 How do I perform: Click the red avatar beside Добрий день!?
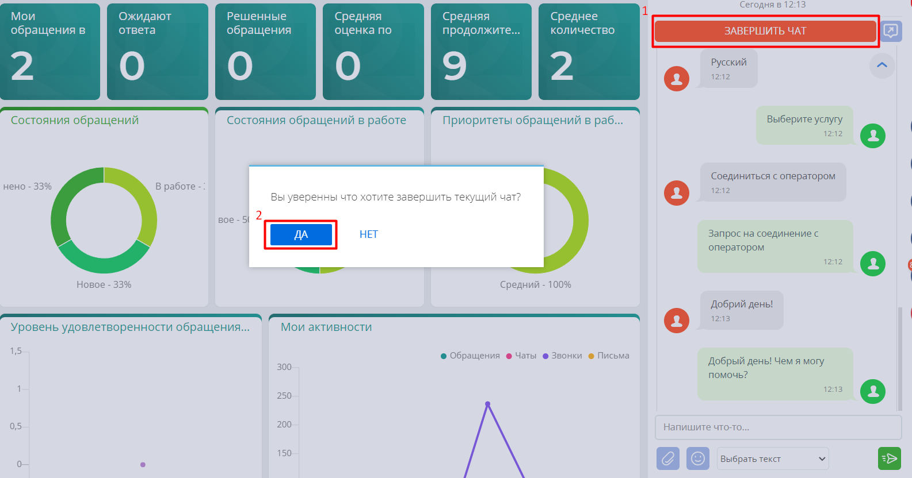677,321
